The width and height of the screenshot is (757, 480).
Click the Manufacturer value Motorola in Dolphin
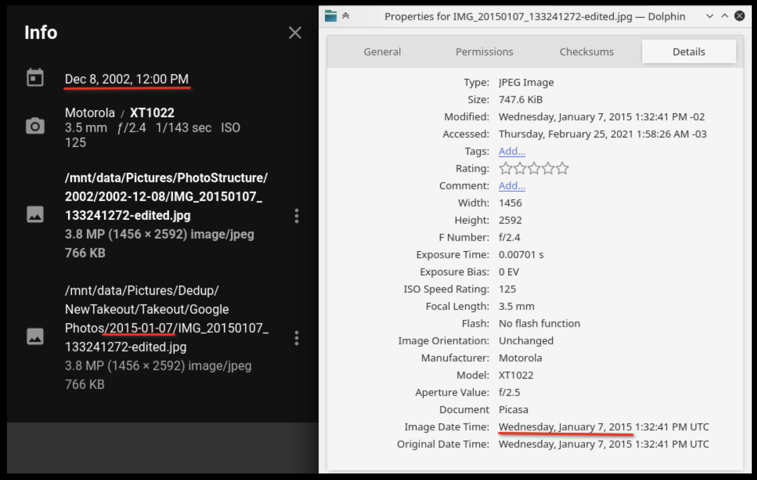pos(520,358)
